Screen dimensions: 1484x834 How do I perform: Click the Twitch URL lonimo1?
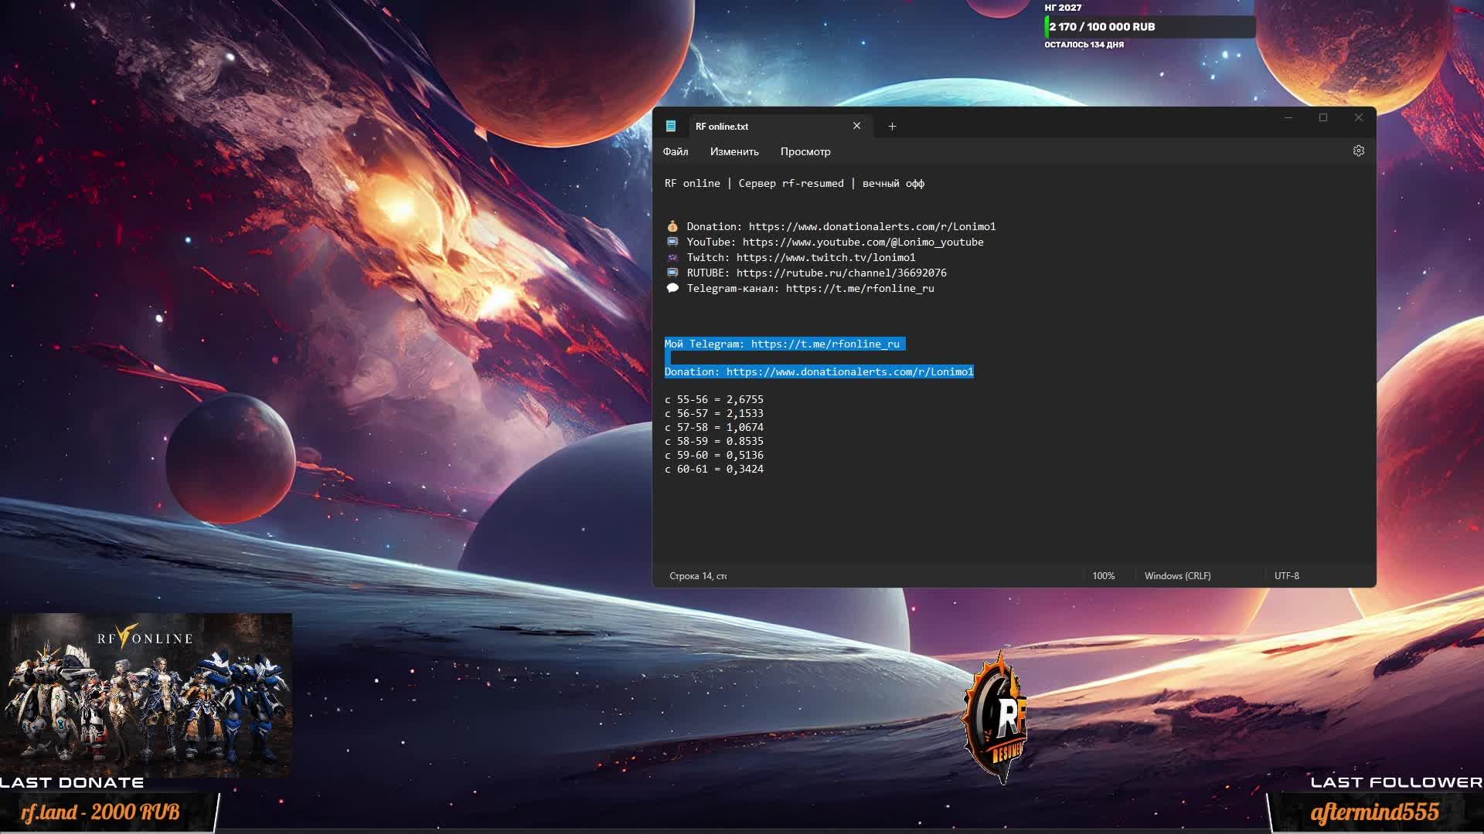click(825, 257)
